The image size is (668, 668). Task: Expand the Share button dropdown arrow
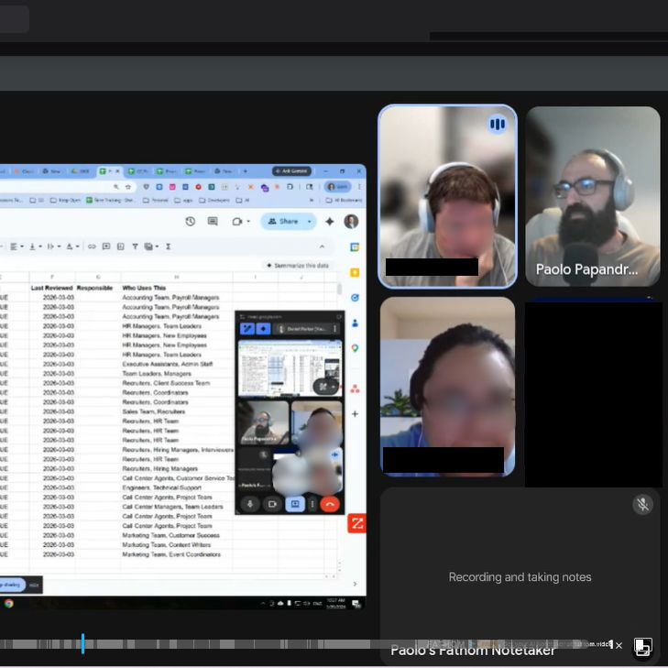[x=310, y=221]
